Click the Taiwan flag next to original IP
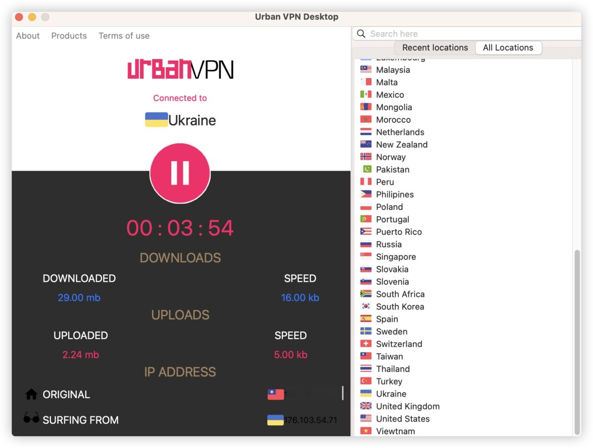The height and width of the screenshot is (448, 593). pyautogui.click(x=276, y=394)
